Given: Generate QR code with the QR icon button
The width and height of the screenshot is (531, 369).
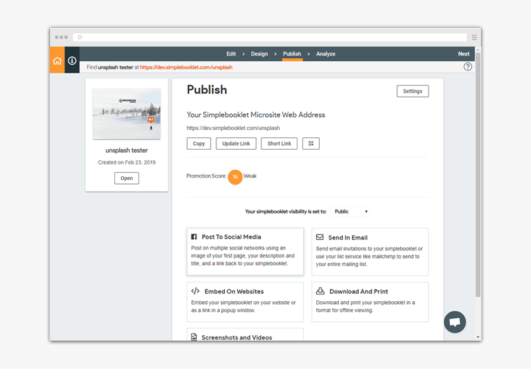Looking at the screenshot, I should pyautogui.click(x=311, y=143).
